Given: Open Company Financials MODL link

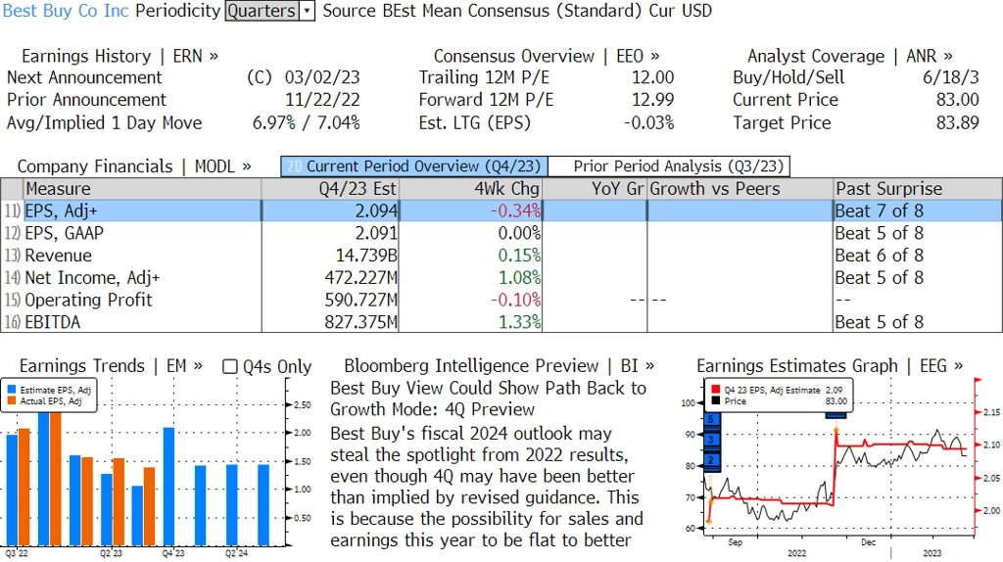Looking at the screenshot, I should pos(133,166).
